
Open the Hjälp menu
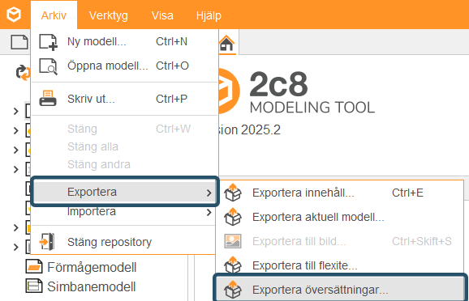[209, 15]
